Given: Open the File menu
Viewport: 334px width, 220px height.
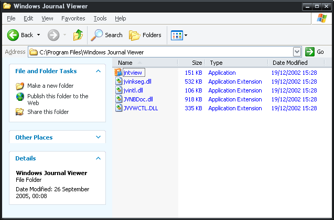Looking at the screenshot, I should tap(11, 18).
